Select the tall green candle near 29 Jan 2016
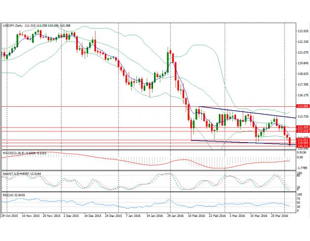 coord(168,62)
